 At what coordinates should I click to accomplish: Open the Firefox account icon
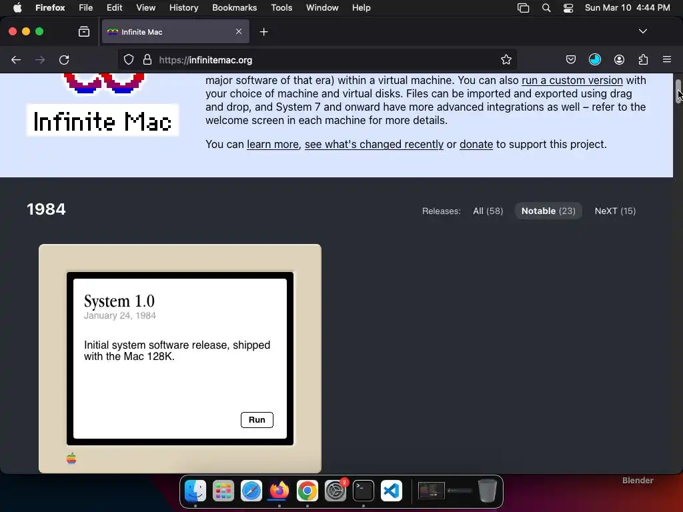[x=619, y=59]
